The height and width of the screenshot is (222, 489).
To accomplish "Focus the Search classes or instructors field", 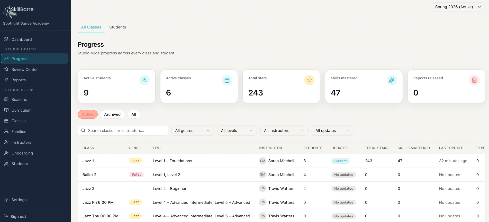I will pos(123,130).
